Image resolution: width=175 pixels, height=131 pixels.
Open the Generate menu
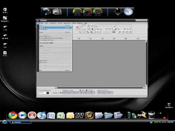(67, 23)
